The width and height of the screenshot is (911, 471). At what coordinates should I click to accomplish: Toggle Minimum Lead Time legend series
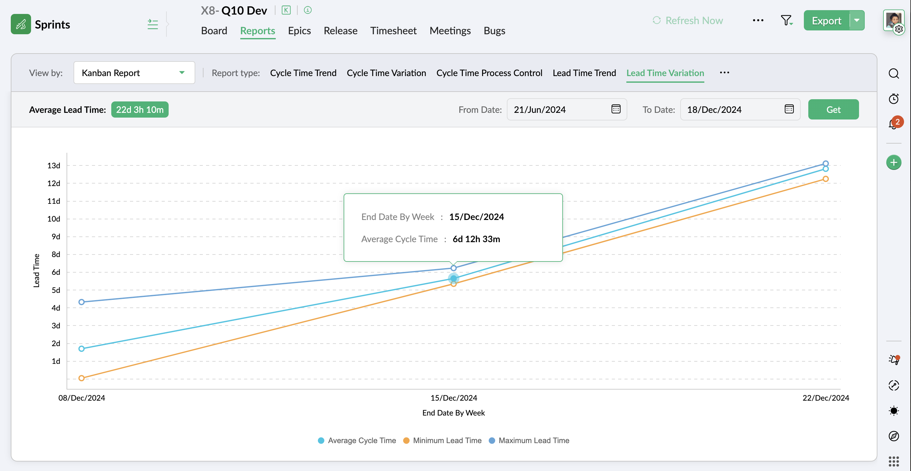(x=442, y=441)
